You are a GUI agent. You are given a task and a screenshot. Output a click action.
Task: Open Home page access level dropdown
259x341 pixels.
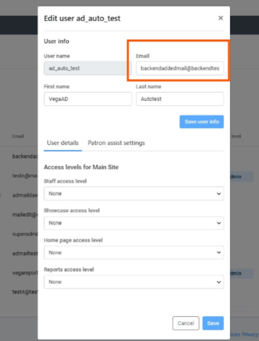(x=134, y=253)
